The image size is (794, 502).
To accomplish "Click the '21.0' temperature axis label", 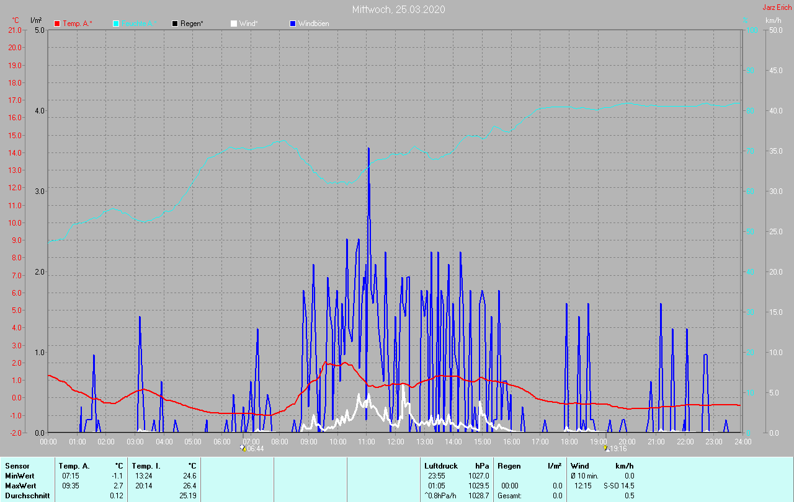I will [14, 30].
